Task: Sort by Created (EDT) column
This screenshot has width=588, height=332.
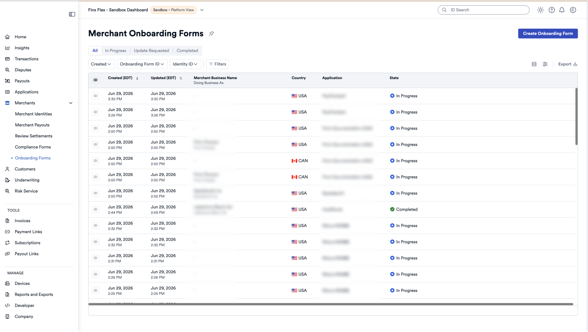Action: point(123,78)
